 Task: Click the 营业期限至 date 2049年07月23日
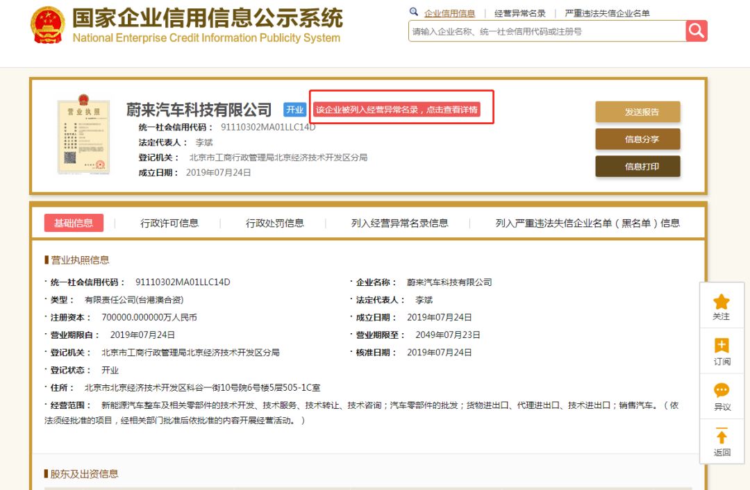(448, 335)
